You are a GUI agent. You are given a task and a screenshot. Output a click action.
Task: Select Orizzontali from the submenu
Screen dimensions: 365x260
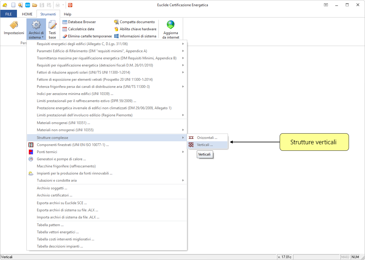(x=207, y=138)
